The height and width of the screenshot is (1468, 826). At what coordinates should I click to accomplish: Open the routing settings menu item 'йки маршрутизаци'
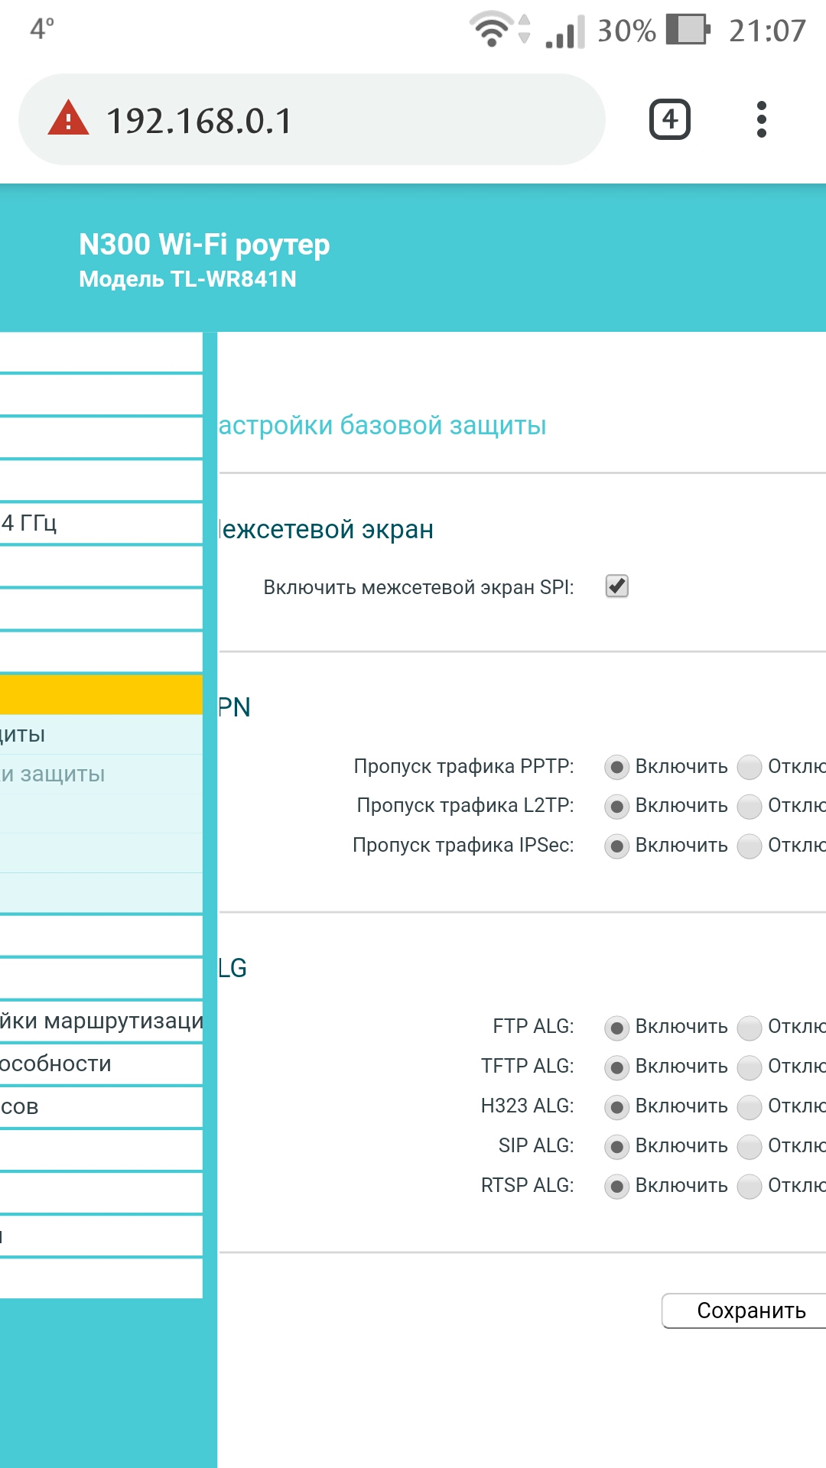(x=101, y=1021)
